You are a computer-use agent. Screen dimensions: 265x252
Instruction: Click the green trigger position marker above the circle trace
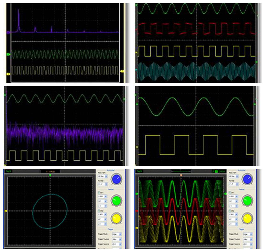tap(50, 175)
